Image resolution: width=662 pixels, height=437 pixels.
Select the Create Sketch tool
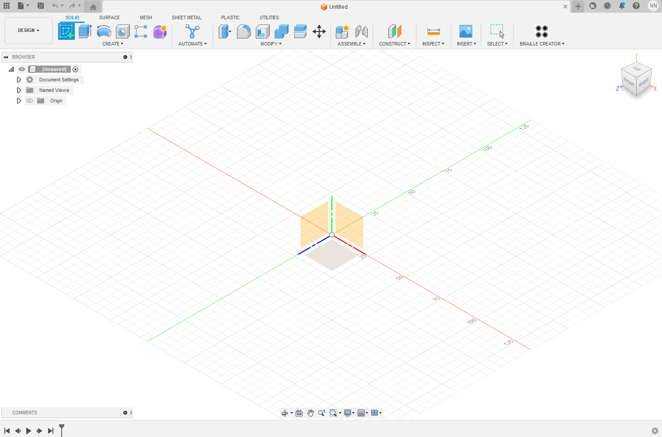[66, 31]
